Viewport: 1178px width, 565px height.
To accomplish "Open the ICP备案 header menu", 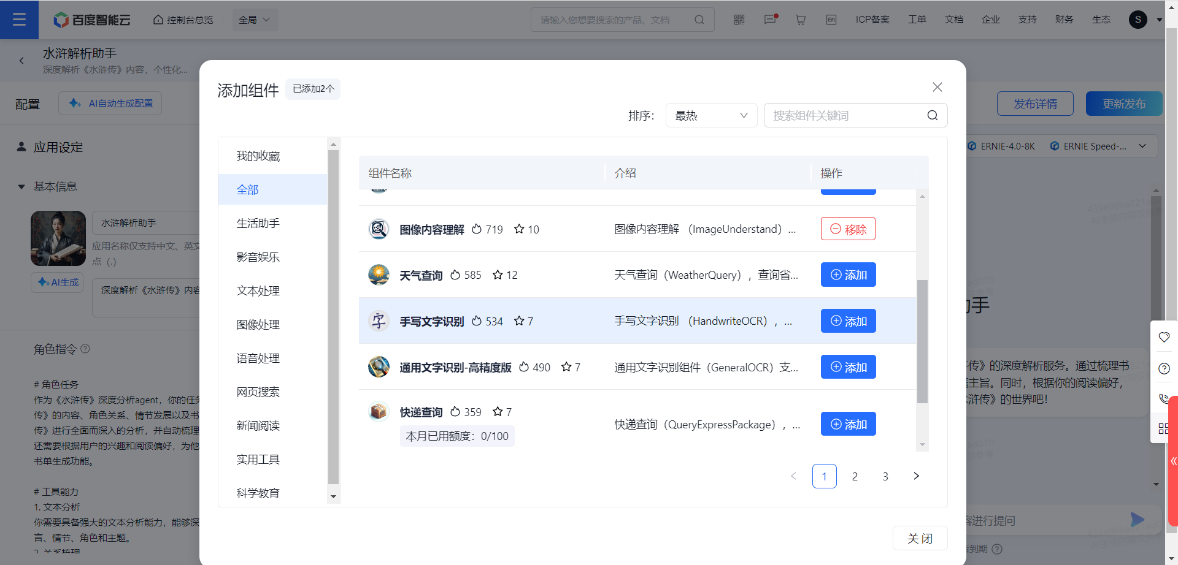I will [x=872, y=20].
